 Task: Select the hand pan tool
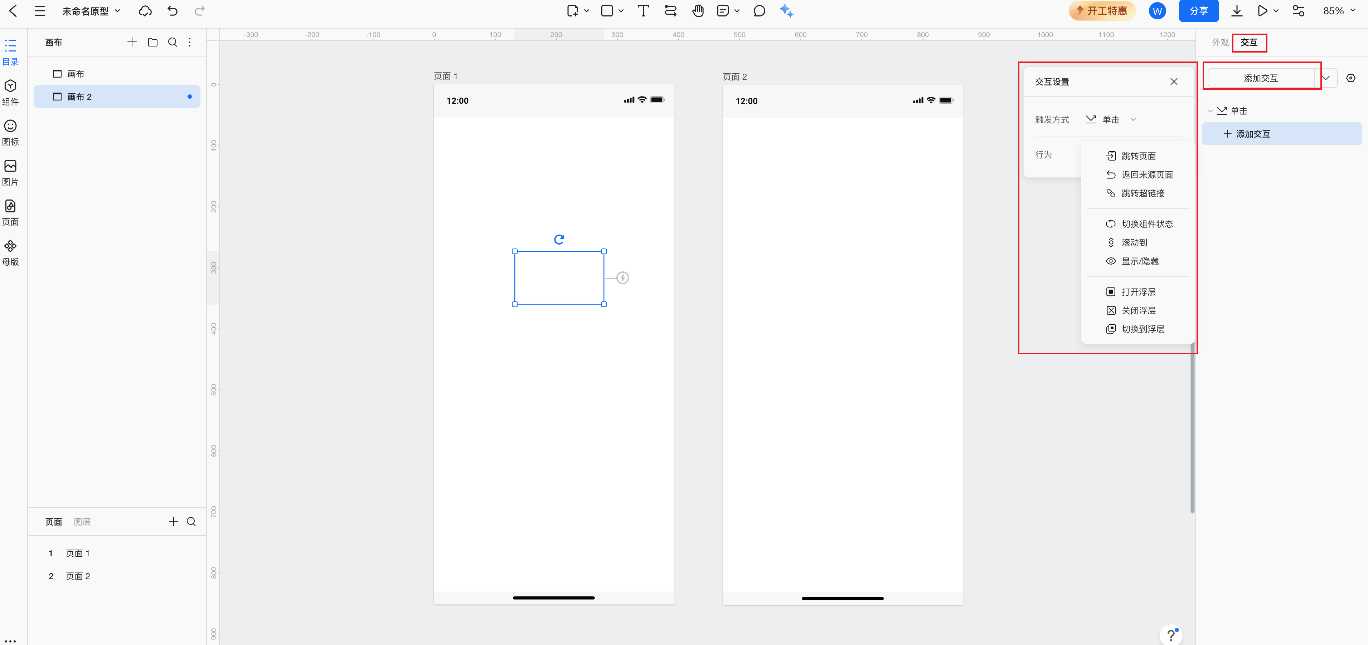tap(698, 11)
